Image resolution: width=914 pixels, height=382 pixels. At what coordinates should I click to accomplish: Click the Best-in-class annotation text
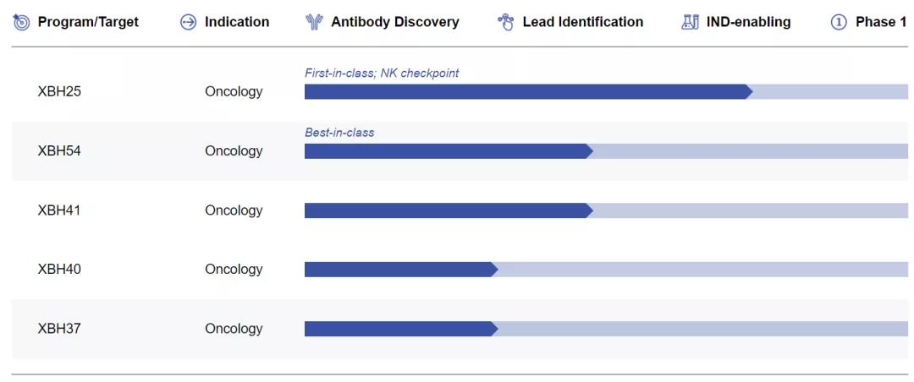339,132
